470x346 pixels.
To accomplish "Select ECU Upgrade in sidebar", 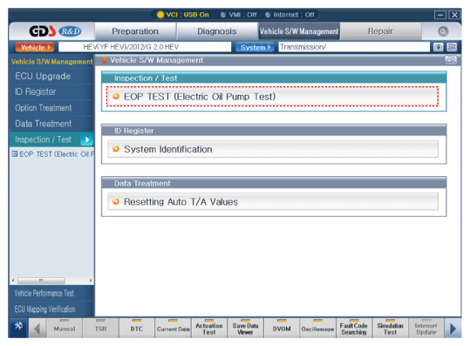I will click(x=51, y=76).
